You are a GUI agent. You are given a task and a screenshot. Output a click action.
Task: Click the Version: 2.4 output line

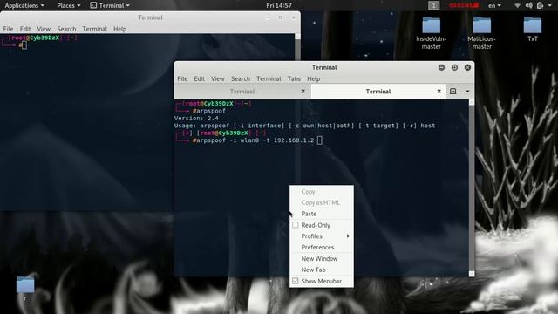pos(196,119)
